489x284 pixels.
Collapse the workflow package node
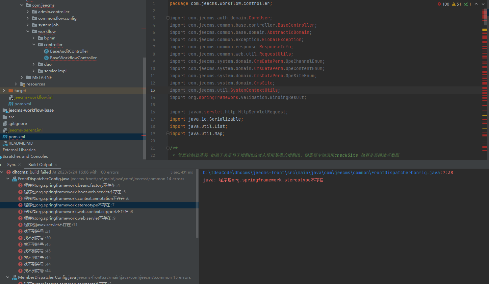28,32
